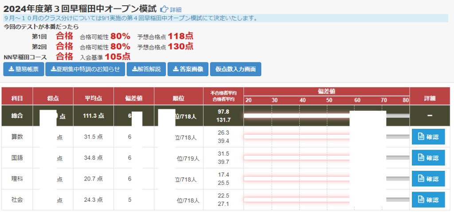Click the 科目 column header
The width and height of the screenshot is (454, 212).
coord(17,98)
